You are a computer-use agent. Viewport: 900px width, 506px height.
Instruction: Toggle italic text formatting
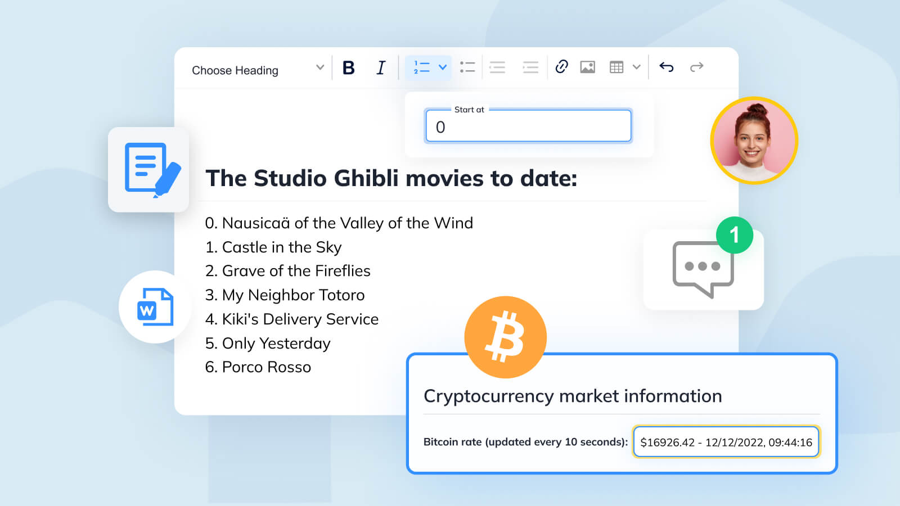pyautogui.click(x=381, y=68)
